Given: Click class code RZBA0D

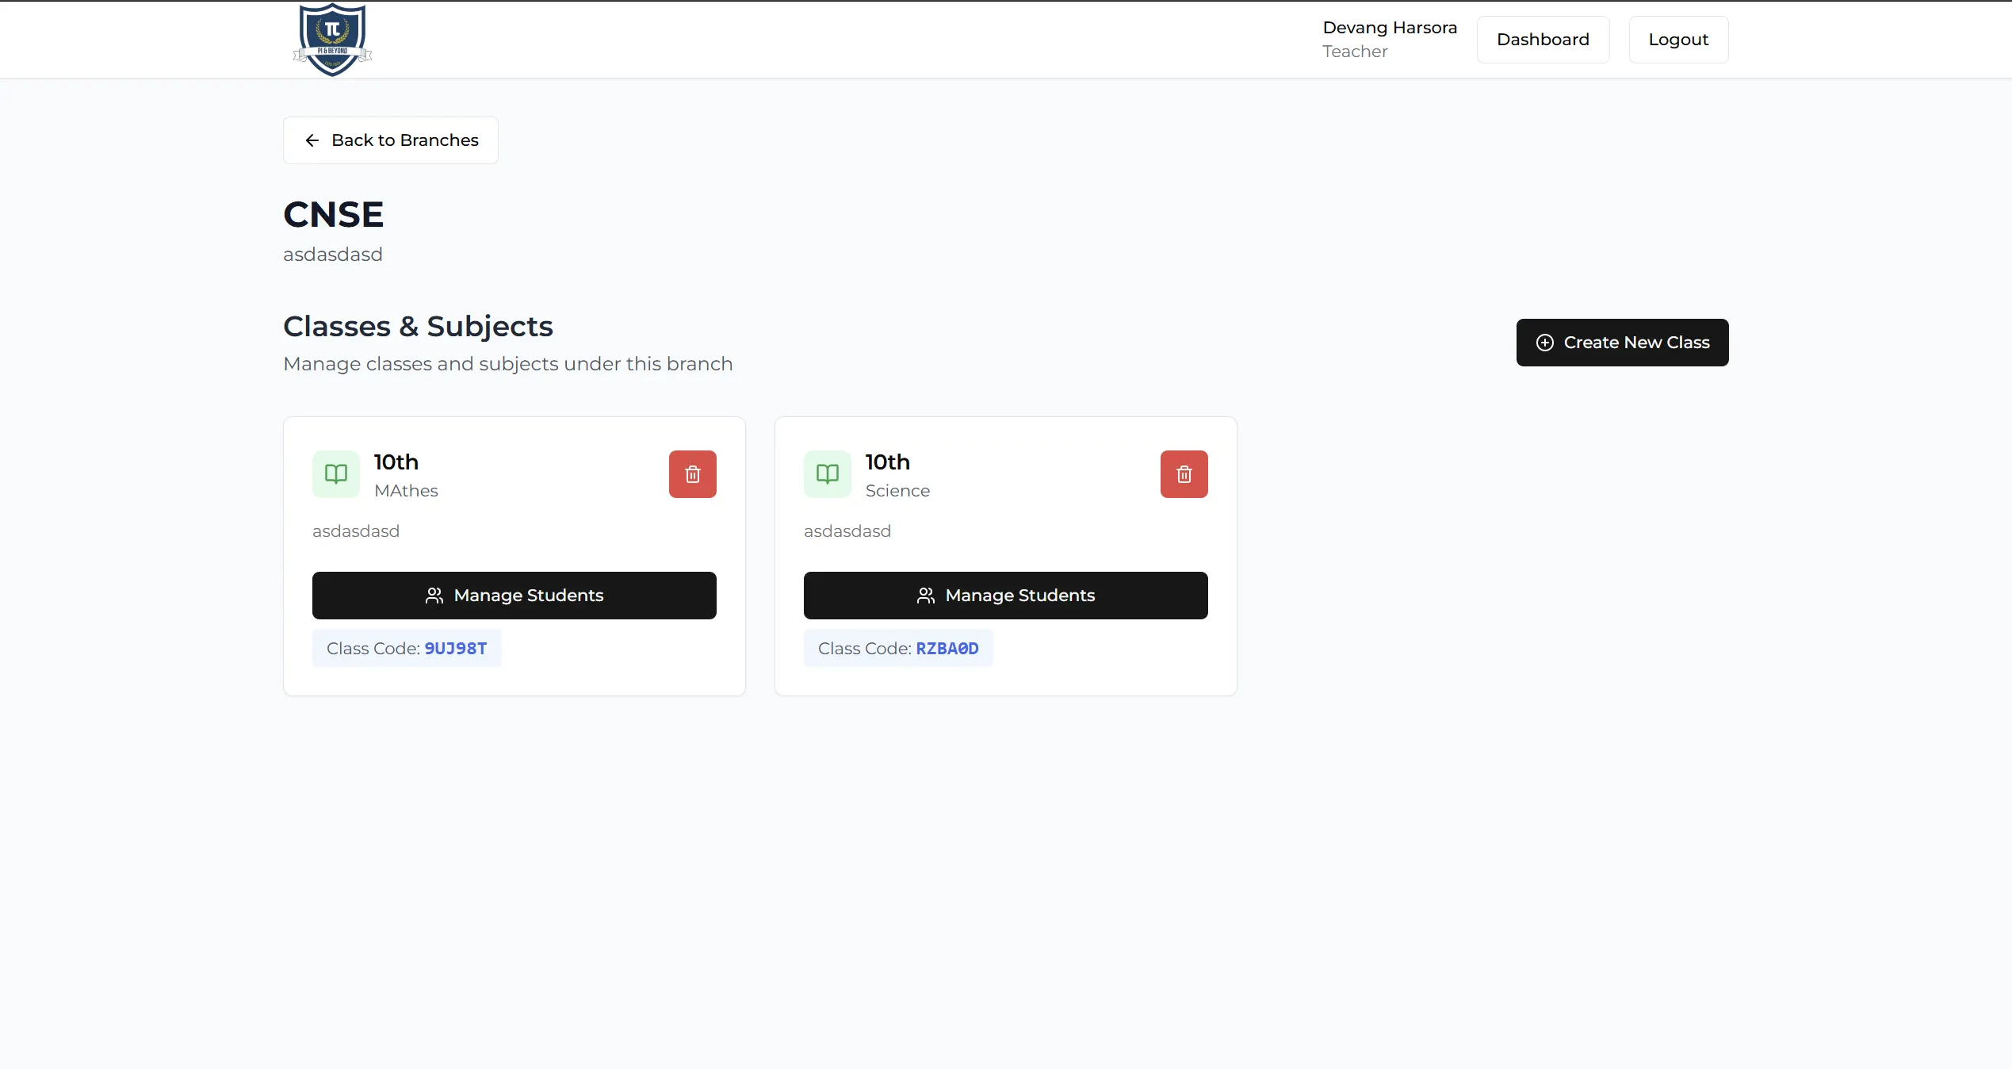Looking at the screenshot, I should (947, 649).
